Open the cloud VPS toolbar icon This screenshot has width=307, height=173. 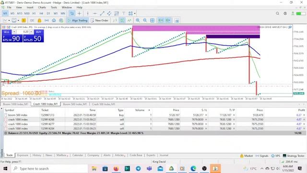tap(54, 20)
